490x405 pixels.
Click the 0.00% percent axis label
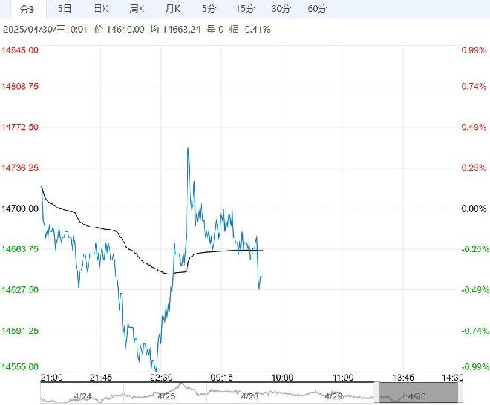[474, 208]
